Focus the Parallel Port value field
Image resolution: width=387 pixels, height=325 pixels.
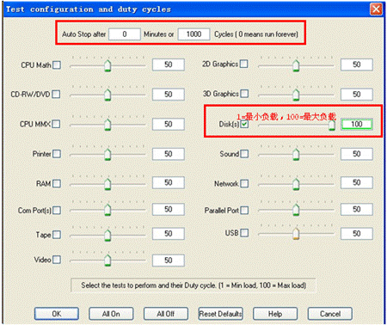(357, 209)
